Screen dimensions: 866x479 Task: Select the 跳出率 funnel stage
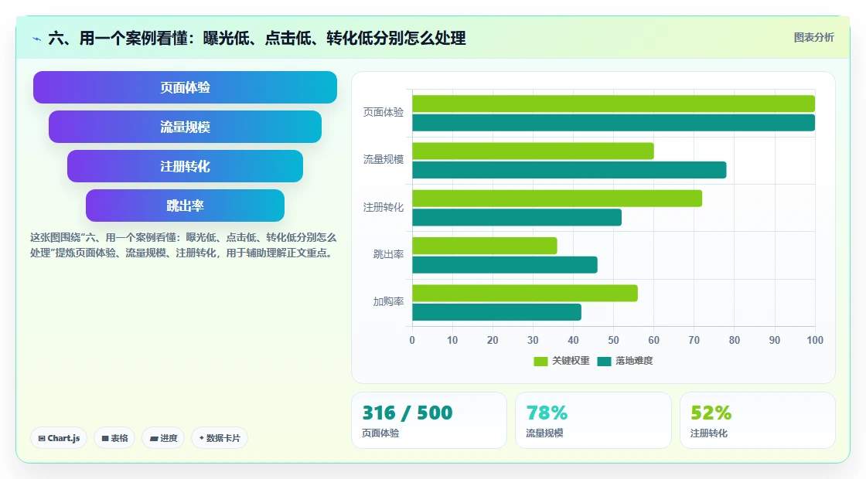pos(185,206)
